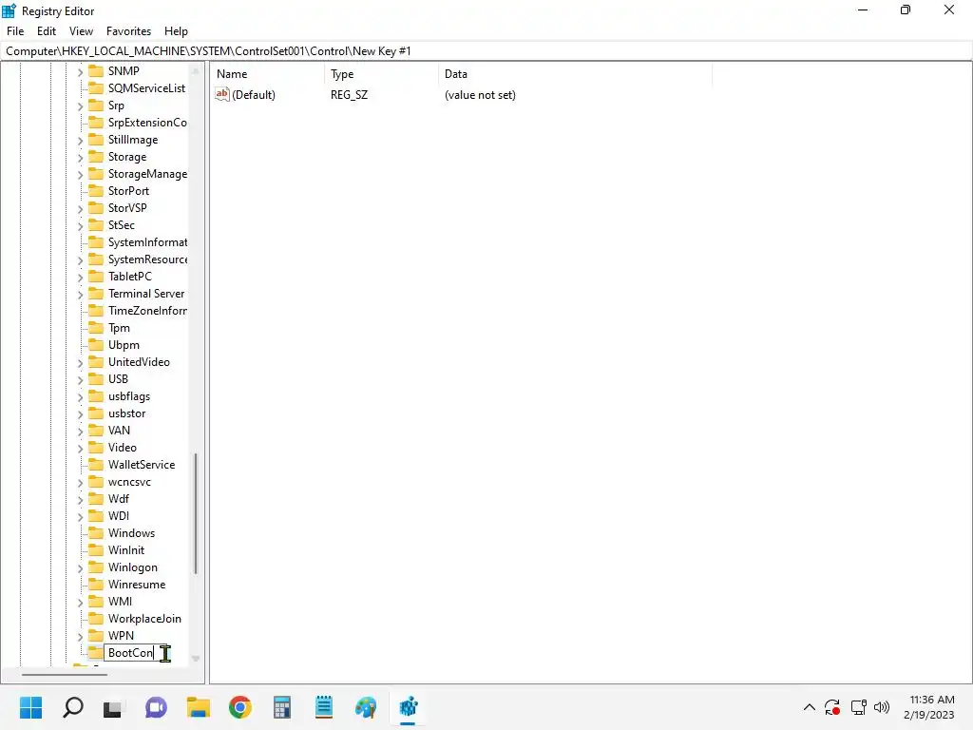Select the WalletService folder icon
Viewport: 973px width, 730px height.
96,464
